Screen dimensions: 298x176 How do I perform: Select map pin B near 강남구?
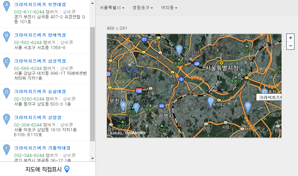coord(248,107)
